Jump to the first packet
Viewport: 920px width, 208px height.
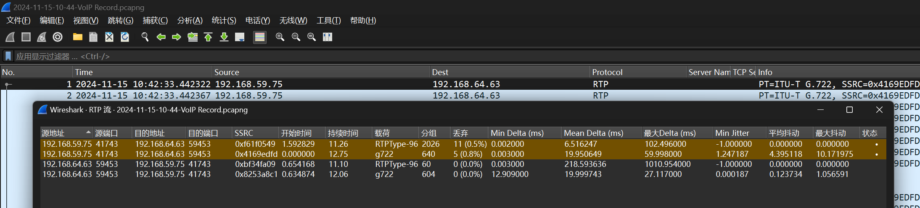click(x=208, y=37)
